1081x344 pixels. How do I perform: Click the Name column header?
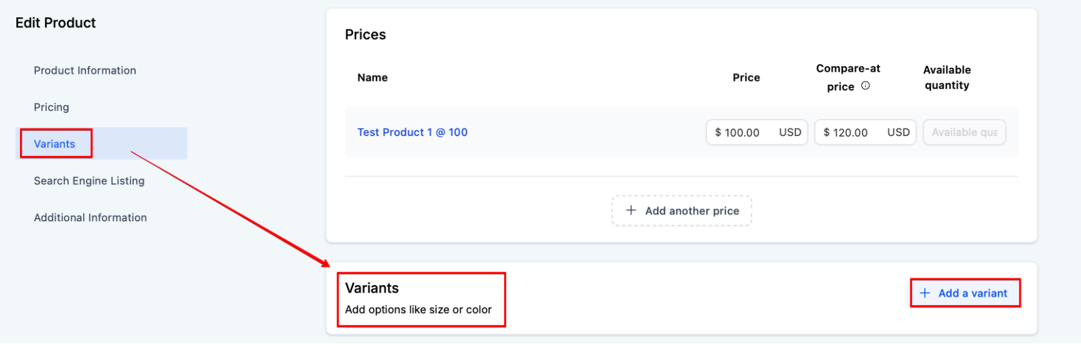pyautogui.click(x=373, y=78)
